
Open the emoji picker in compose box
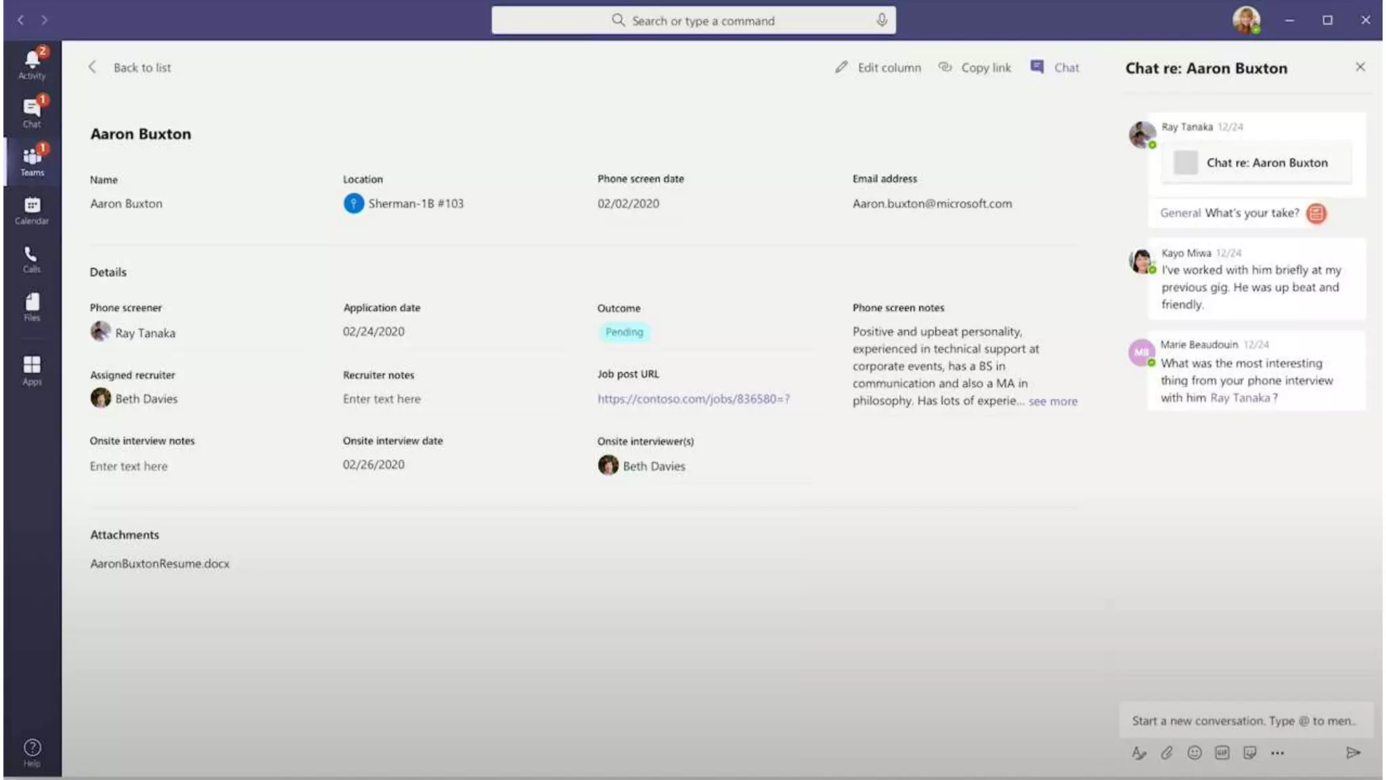tap(1194, 753)
